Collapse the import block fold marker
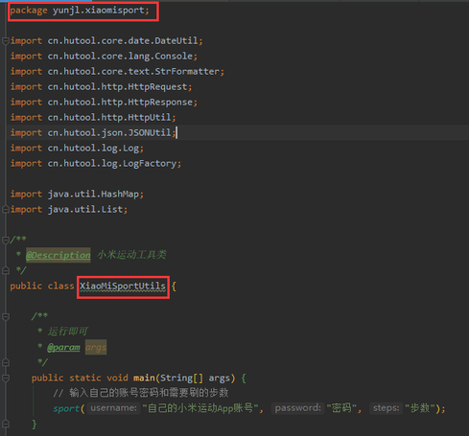 6,41
